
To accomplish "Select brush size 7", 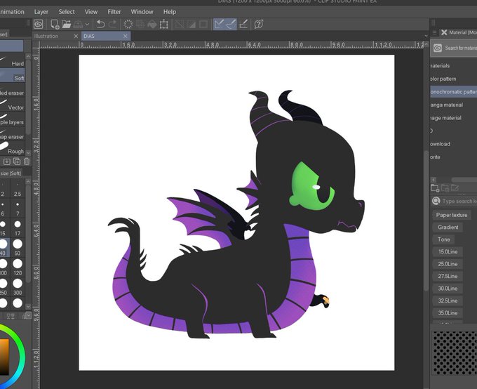I will click(x=18, y=209).
